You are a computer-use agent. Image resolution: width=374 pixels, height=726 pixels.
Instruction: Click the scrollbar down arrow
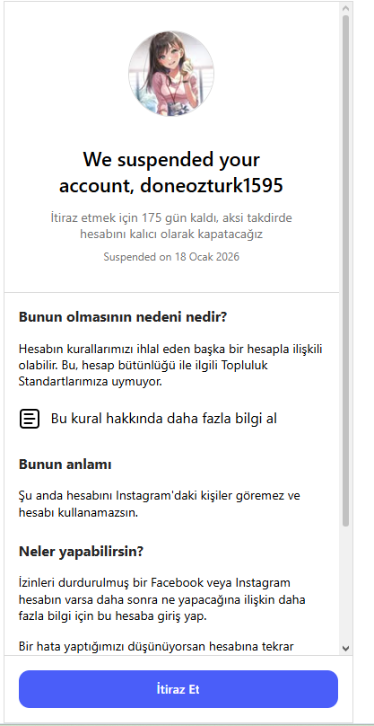346,648
